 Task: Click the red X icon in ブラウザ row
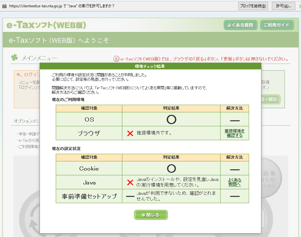click(130, 133)
